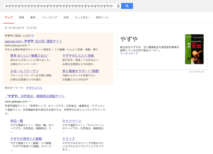Click the やずやに関連した広告 label
The image size is (213, 154).
coord(18,36)
